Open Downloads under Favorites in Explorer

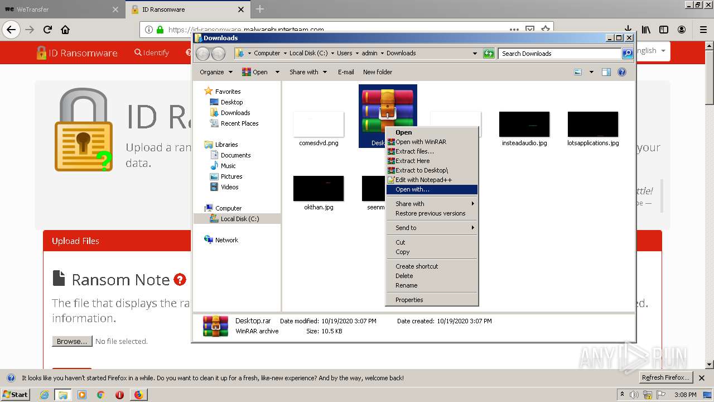point(235,113)
